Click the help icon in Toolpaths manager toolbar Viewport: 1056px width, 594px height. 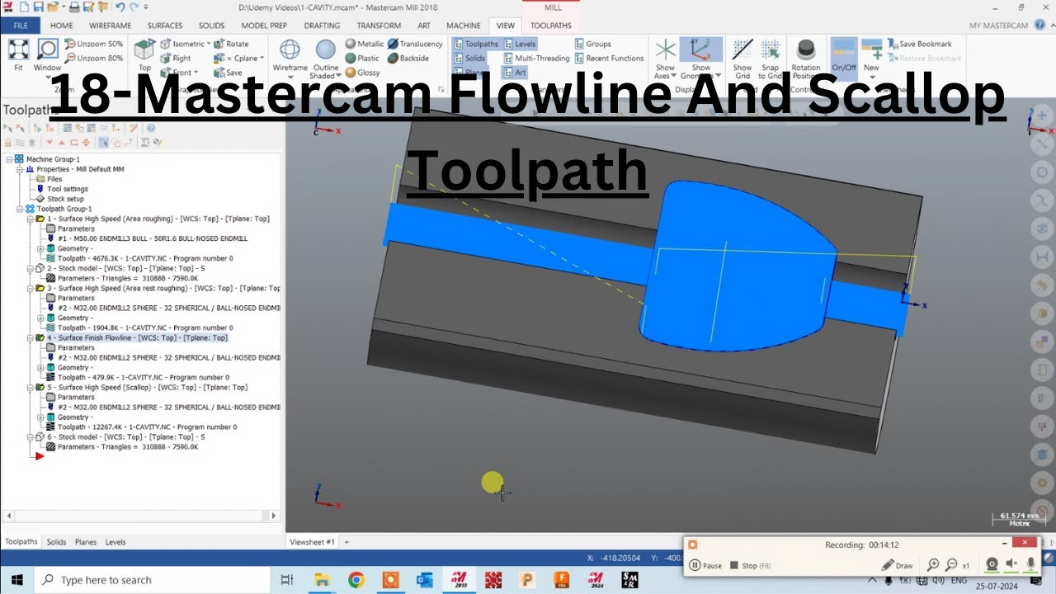153,128
